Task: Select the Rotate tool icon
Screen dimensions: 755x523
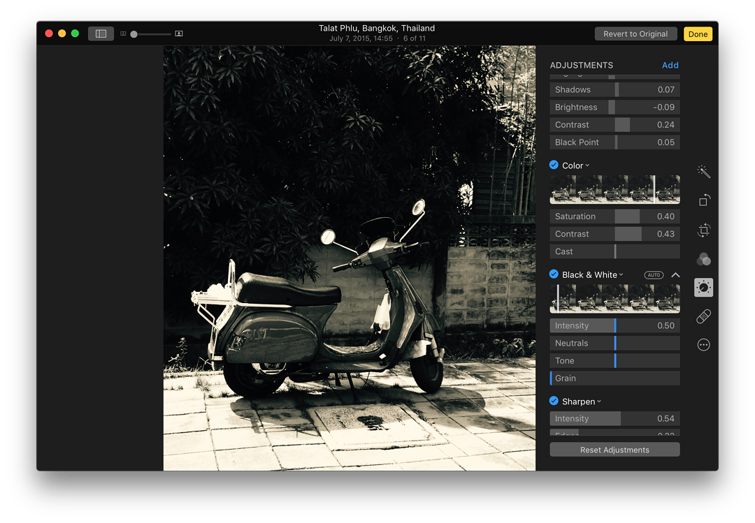Action: 703,200
